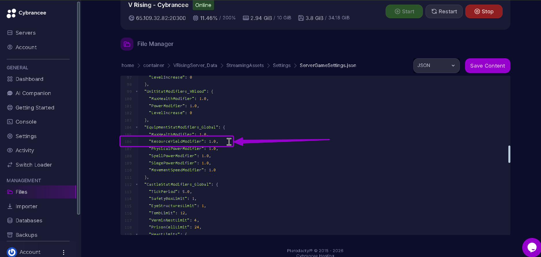Collapse EquipmentStatModifiers_Global fold arrow

137,127
